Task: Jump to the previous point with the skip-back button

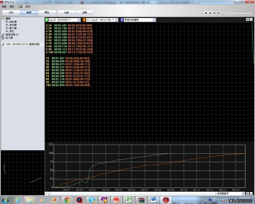Action: [214, 13]
